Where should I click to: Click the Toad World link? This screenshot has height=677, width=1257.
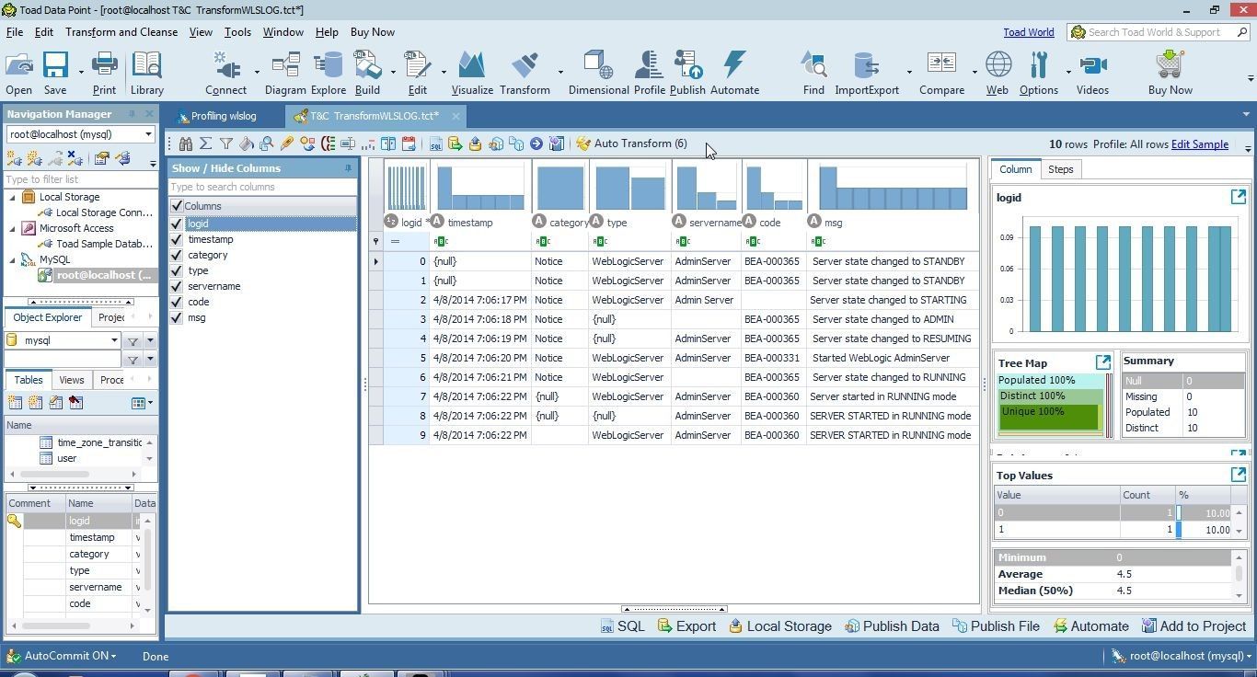(1028, 32)
